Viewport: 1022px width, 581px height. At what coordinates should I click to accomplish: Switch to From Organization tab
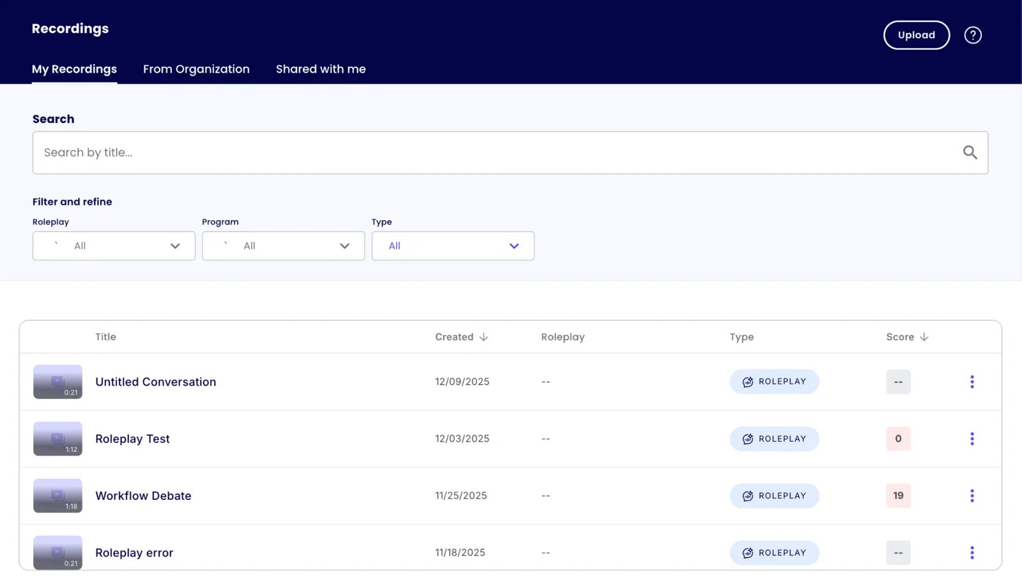coord(196,69)
